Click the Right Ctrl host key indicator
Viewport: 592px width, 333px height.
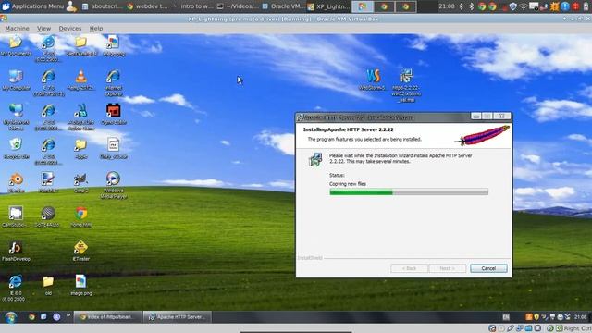[x=577, y=328]
